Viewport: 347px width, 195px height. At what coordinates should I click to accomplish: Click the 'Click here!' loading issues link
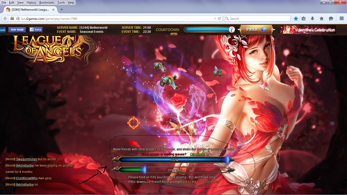(x=197, y=154)
